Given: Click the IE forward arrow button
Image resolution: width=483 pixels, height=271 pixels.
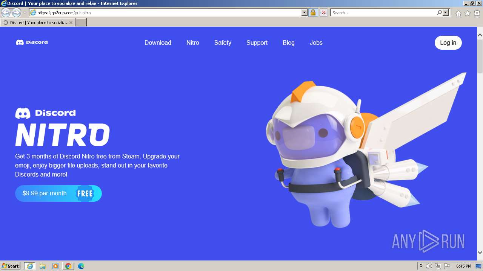Looking at the screenshot, I should (x=16, y=12).
